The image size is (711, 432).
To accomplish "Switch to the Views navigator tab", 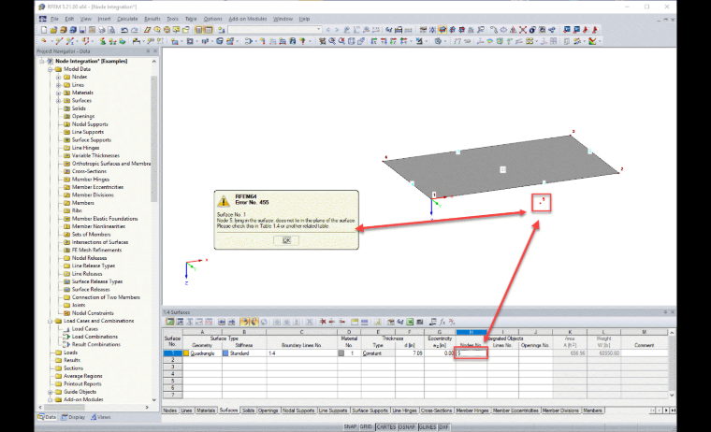I will (x=101, y=417).
